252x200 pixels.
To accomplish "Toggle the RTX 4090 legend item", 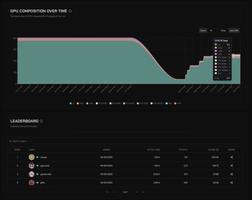I will [115, 103].
